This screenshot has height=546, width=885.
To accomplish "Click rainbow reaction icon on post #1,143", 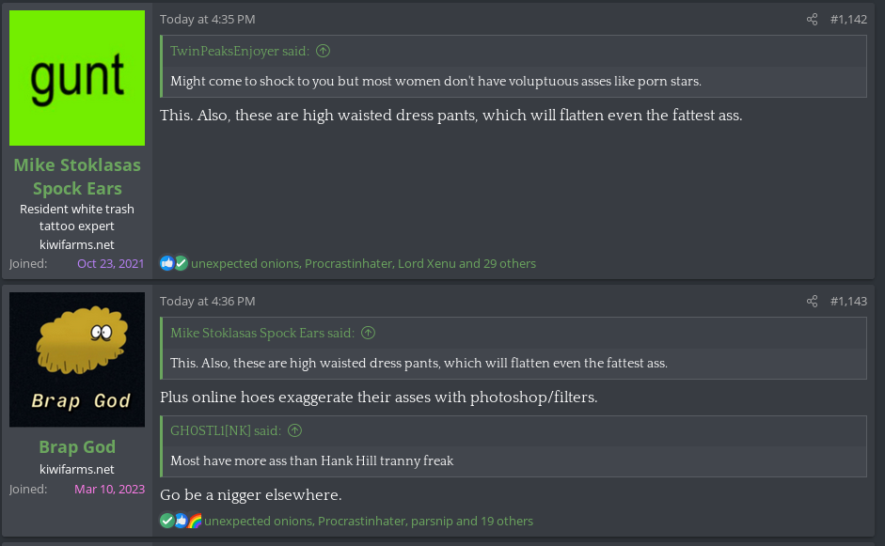I will (195, 521).
